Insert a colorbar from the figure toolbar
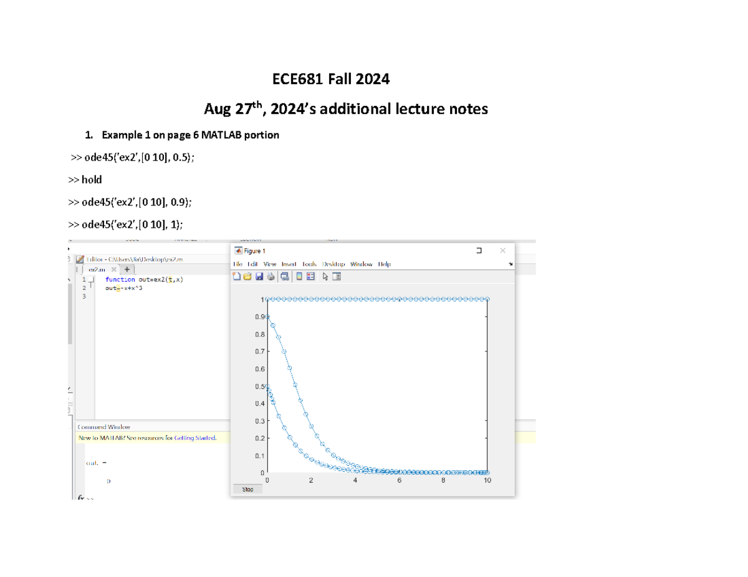The height and width of the screenshot is (577, 748). [299, 277]
